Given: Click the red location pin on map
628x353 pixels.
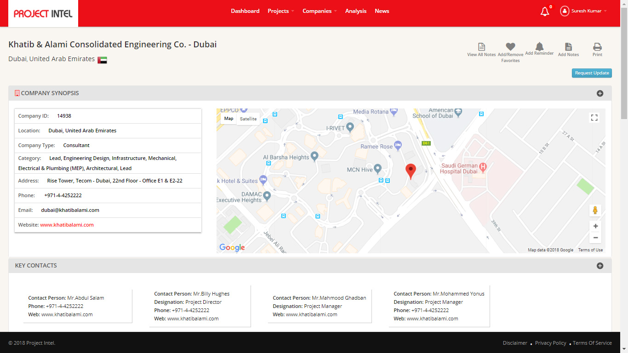Looking at the screenshot, I should click(x=411, y=171).
